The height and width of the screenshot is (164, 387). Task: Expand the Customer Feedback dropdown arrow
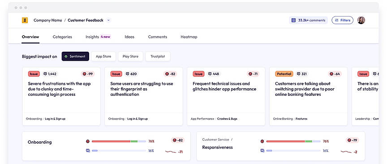[x=108, y=20]
